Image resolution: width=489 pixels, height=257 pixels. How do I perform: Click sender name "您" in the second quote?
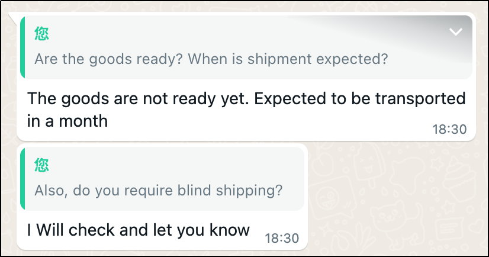click(41, 165)
